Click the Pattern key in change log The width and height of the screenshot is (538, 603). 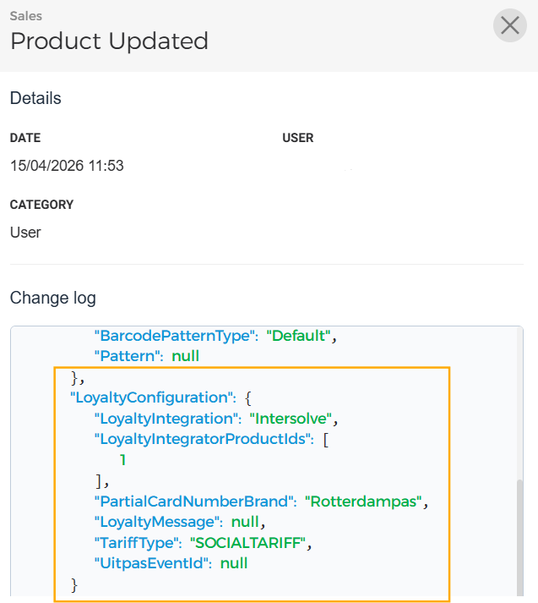pos(128,356)
